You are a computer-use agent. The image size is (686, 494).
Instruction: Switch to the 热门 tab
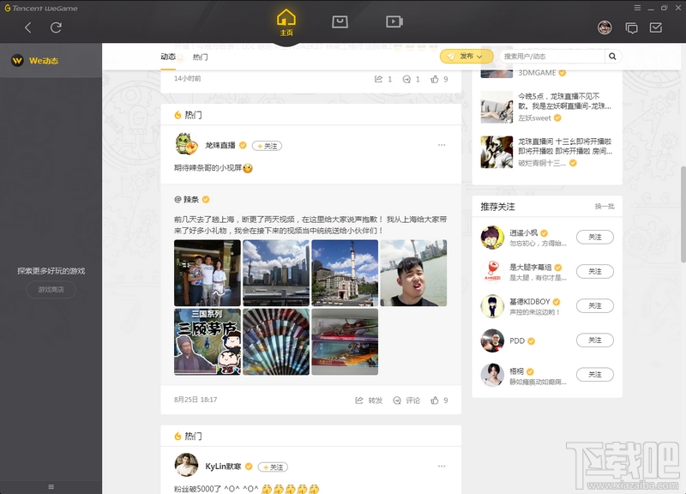[x=200, y=57]
